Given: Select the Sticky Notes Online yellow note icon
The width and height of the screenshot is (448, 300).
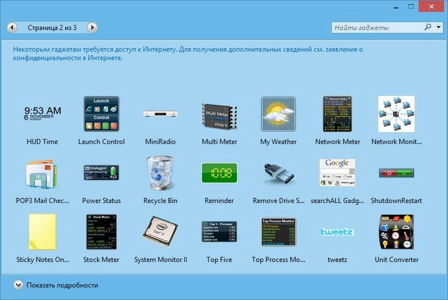Looking at the screenshot, I should click(x=43, y=232).
